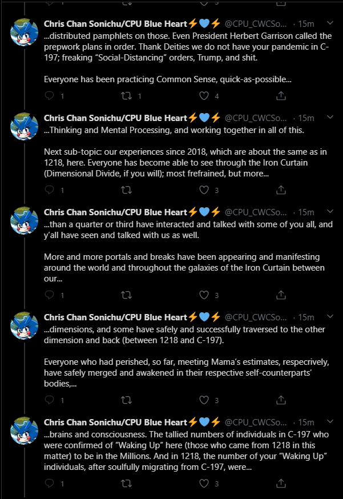Open the 15m timestamp on the 'dimensions' tweet
This screenshot has height=499, width=343.
[306, 317]
